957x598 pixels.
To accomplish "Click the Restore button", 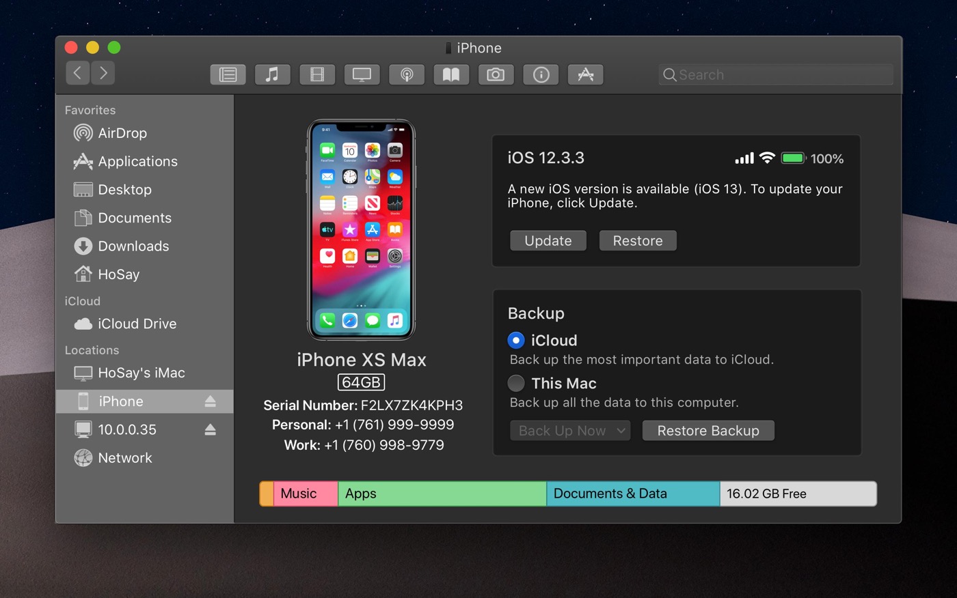I will [x=638, y=240].
